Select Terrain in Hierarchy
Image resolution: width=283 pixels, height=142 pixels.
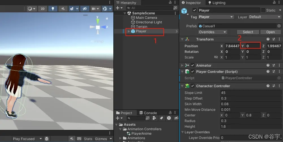141,26
